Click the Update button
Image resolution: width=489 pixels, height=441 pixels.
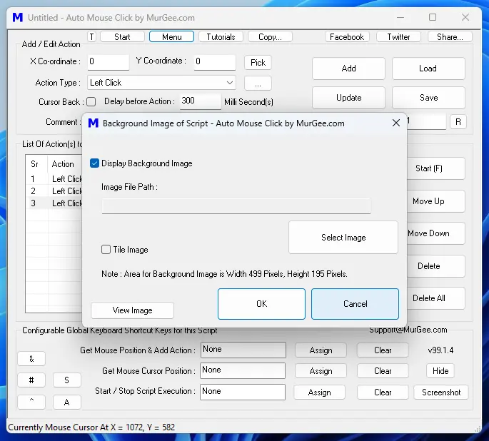[348, 98]
